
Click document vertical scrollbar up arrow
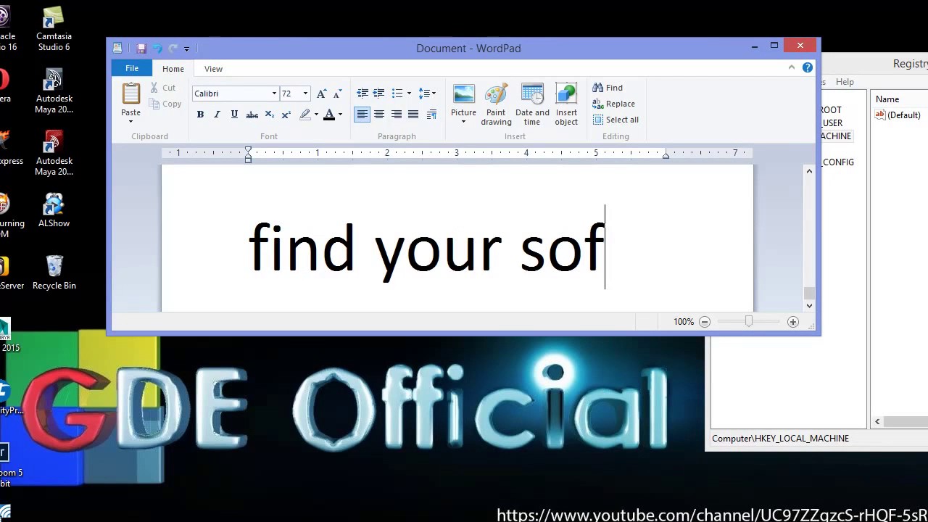(x=810, y=171)
